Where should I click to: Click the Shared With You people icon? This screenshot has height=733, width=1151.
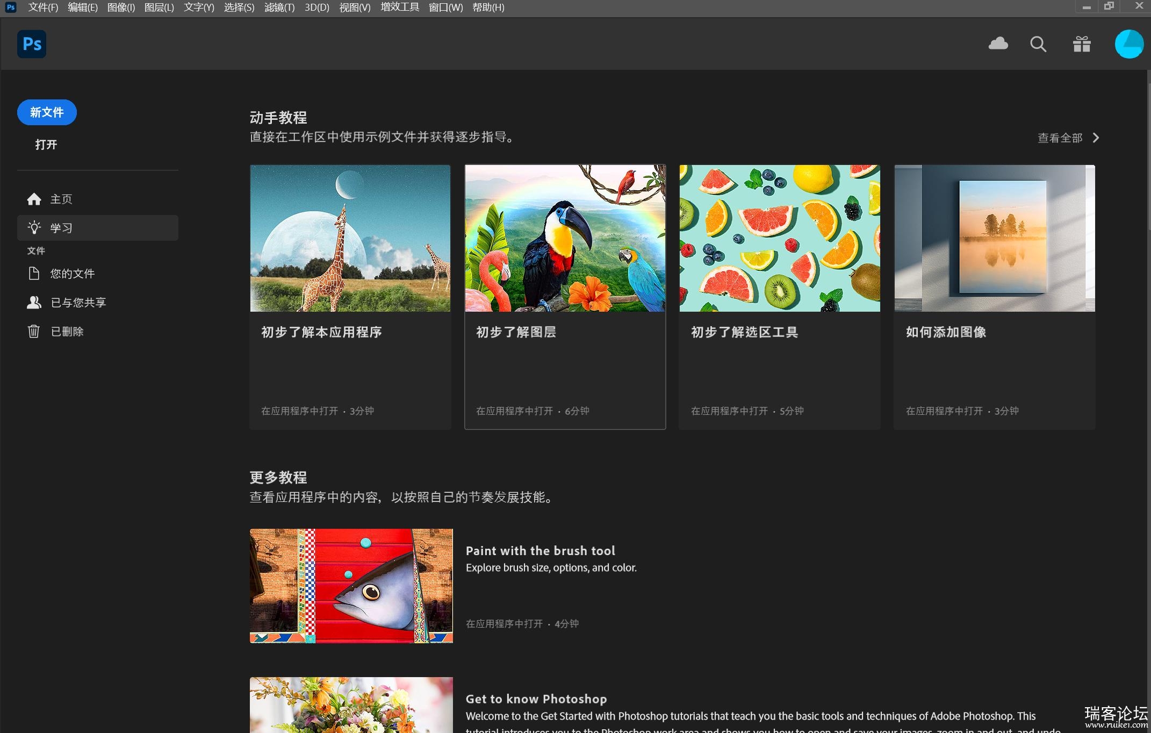coord(34,303)
